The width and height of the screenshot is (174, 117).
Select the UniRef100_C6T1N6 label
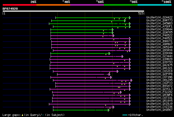[x=159, y=77]
